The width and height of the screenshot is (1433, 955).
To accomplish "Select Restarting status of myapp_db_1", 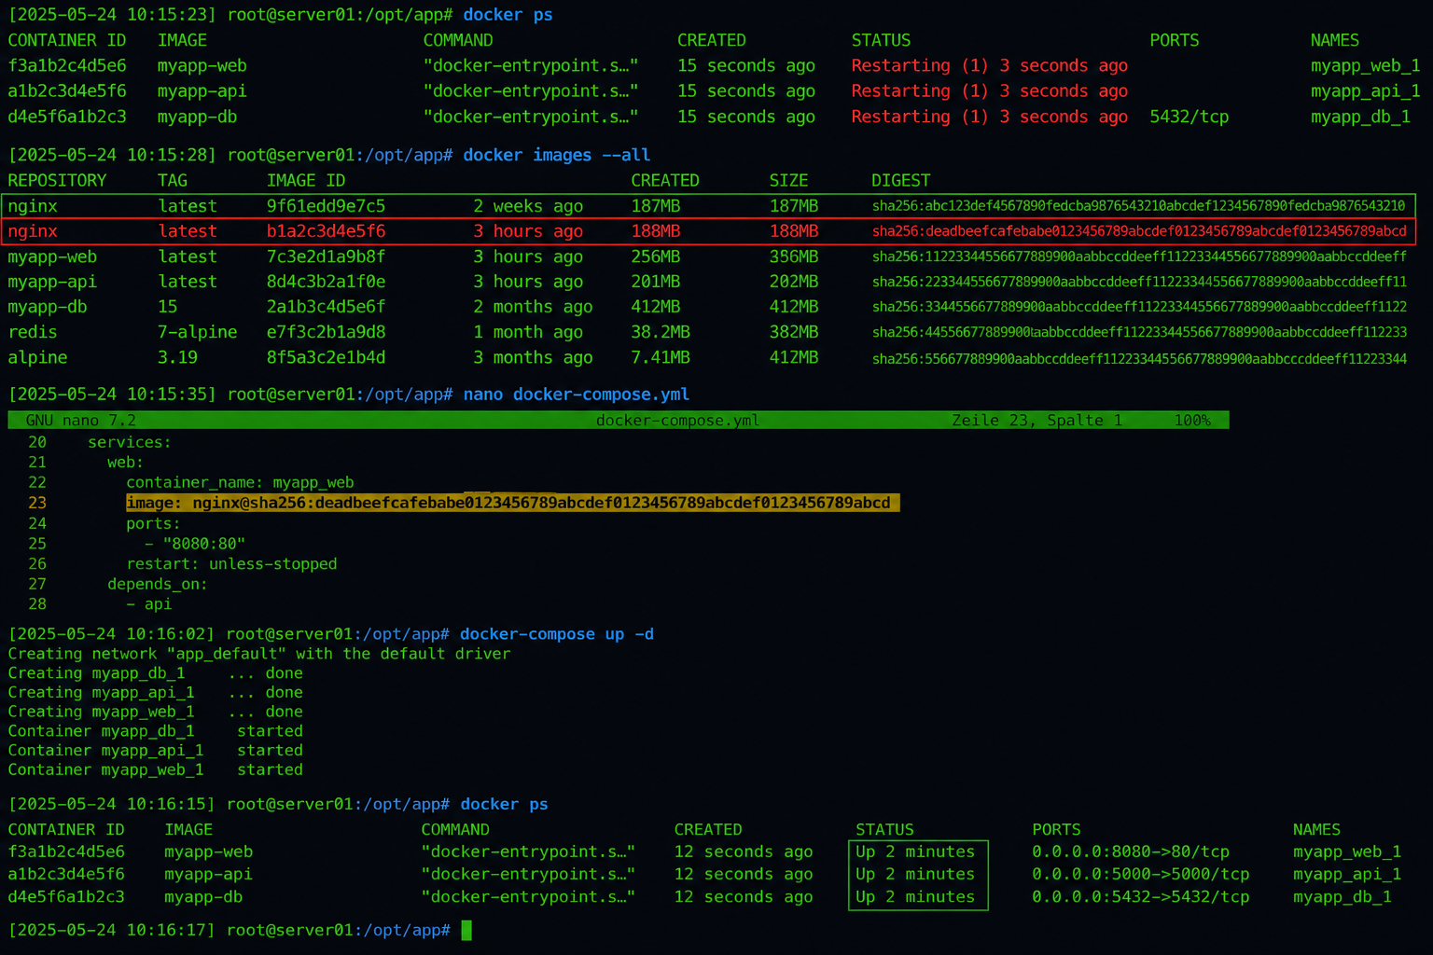I will click(989, 117).
